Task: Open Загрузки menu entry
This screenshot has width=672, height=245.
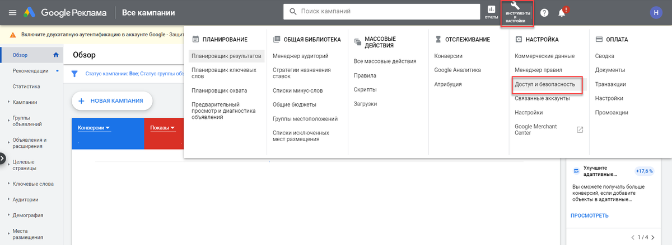Action: pos(365,104)
